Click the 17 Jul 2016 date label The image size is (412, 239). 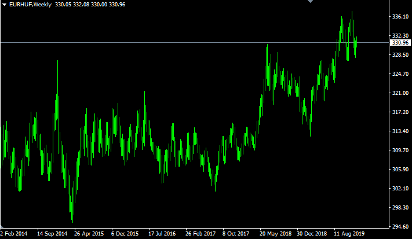tap(162, 233)
